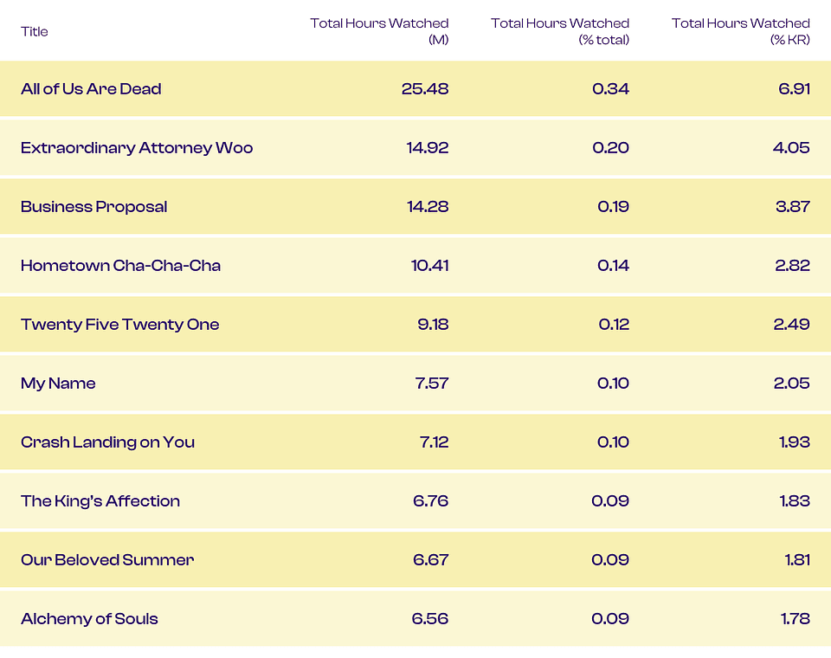831x658 pixels.
Task: Click 0.09 in the Alchemy of Souls row
Action: coord(610,618)
